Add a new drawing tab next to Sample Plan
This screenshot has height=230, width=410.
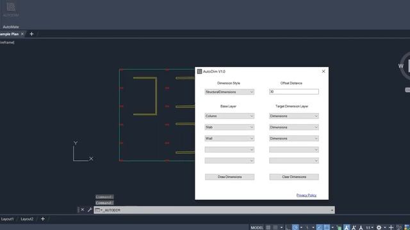click(31, 34)
